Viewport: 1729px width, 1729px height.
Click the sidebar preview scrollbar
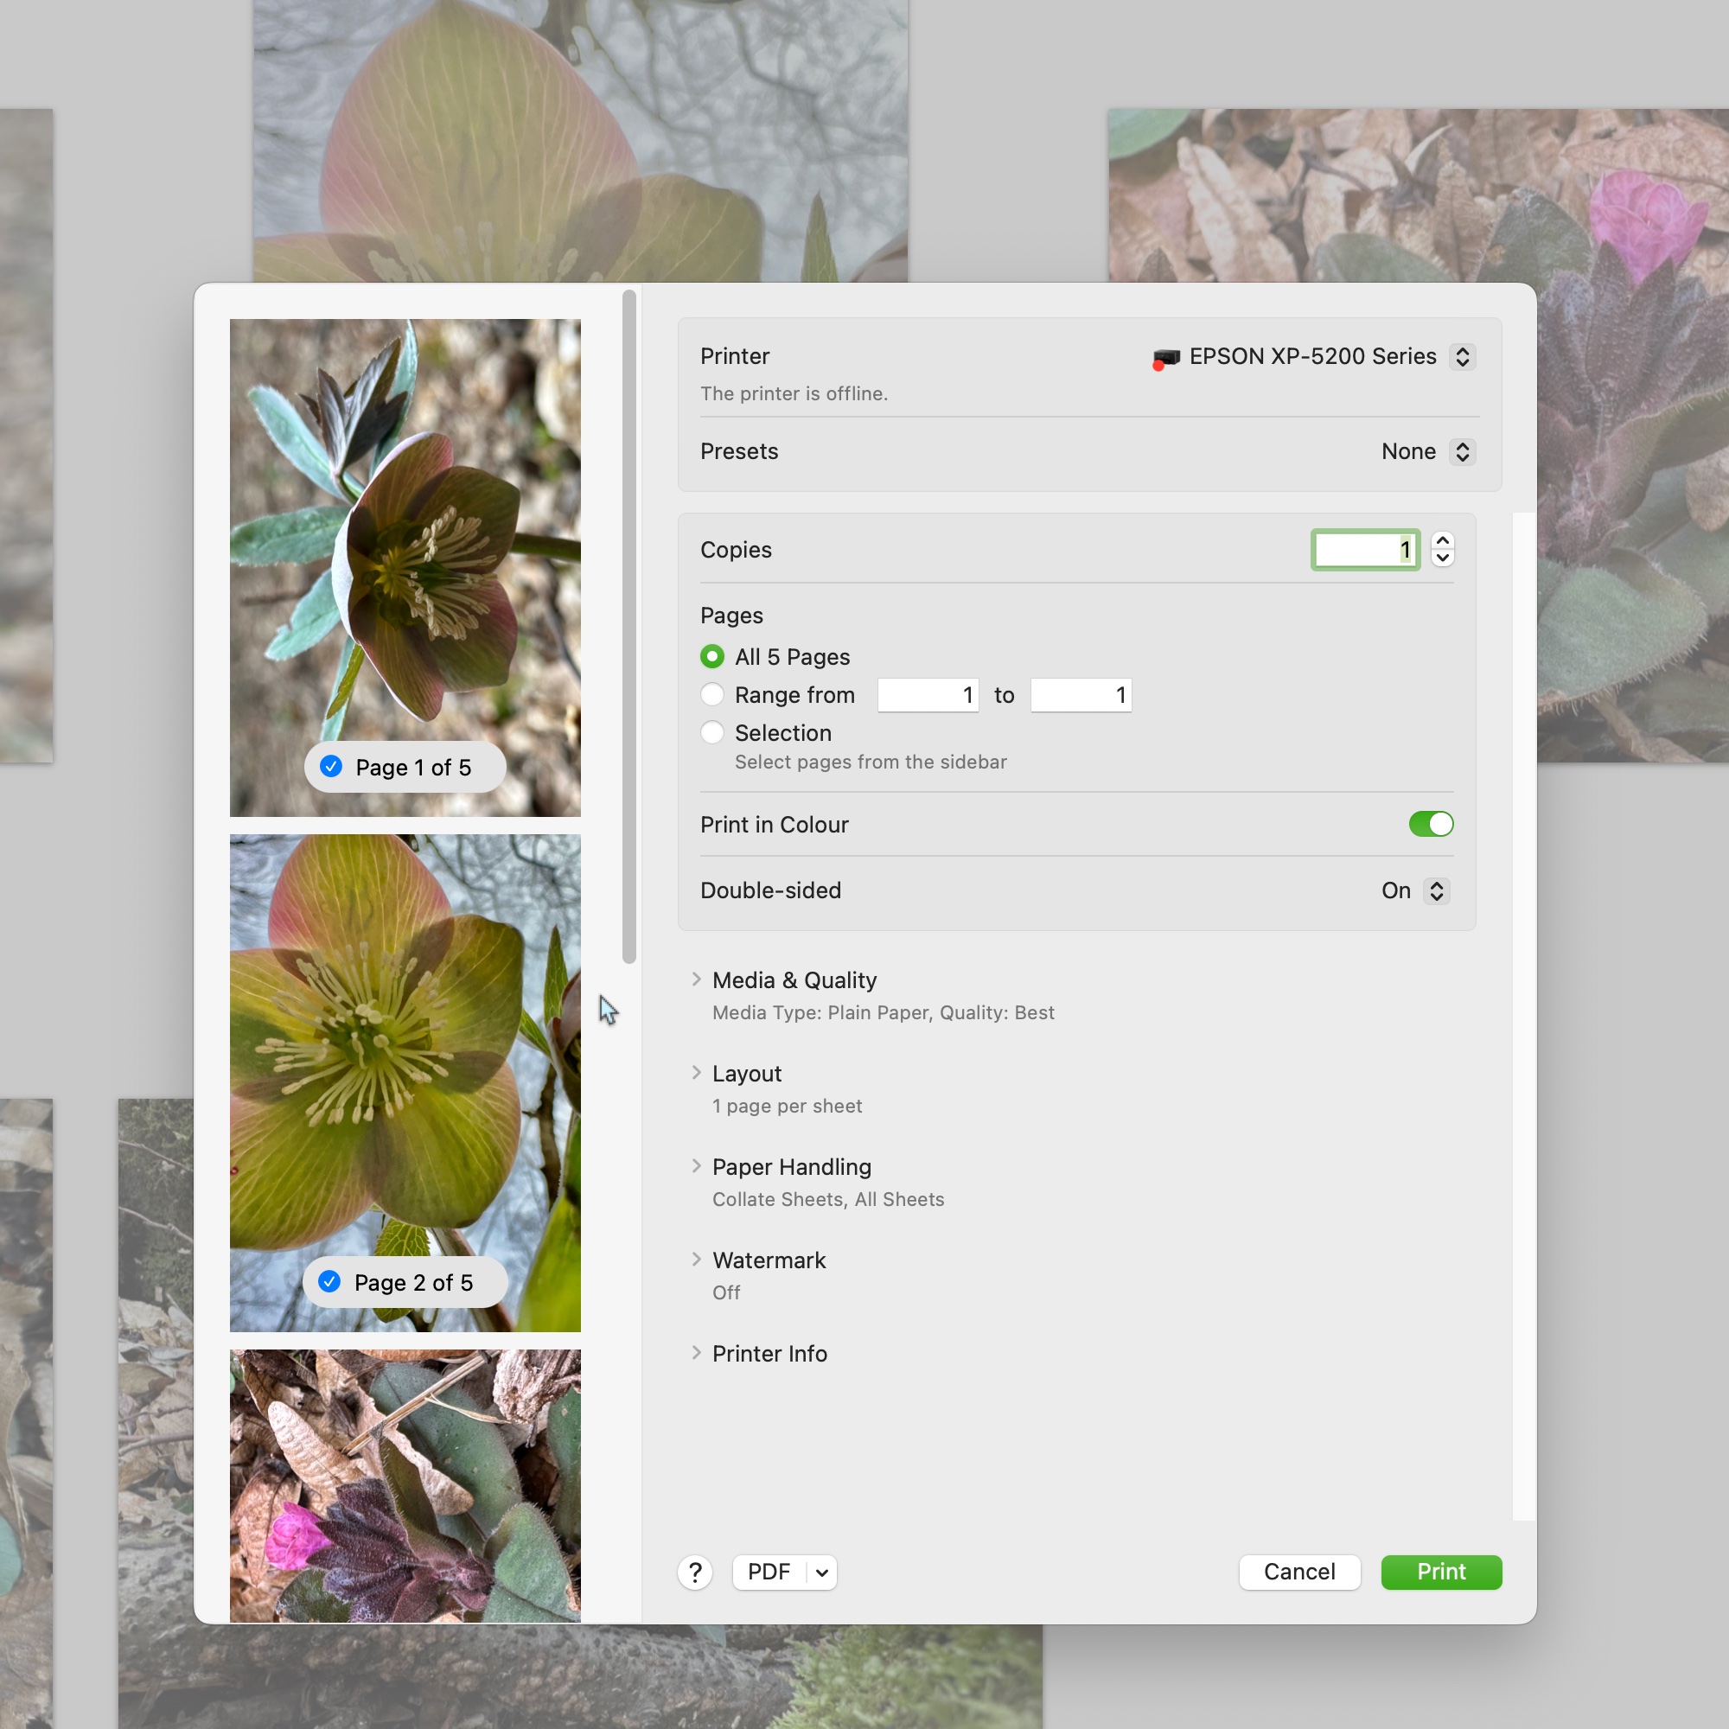coord(629,627)
